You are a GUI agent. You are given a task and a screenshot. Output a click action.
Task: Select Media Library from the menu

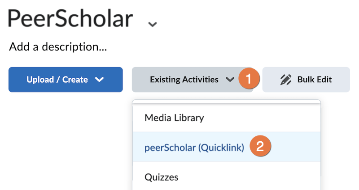pyautogui.click(x=174, y=118)
